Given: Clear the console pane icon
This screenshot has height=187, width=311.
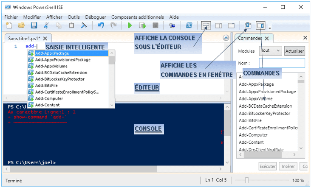Looking at the screenshot, I should click(84, 25).
